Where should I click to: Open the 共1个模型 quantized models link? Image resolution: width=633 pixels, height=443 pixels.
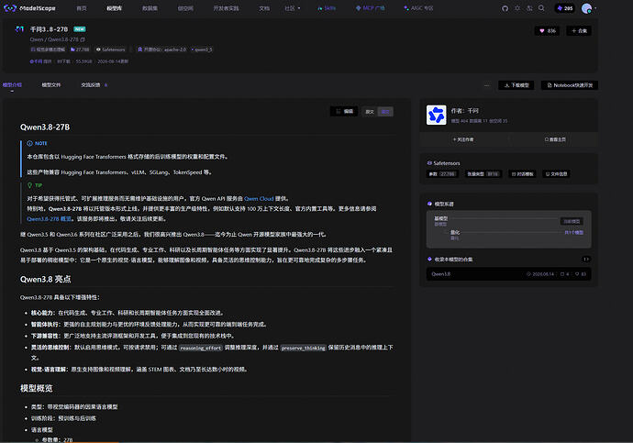(573, 232)
